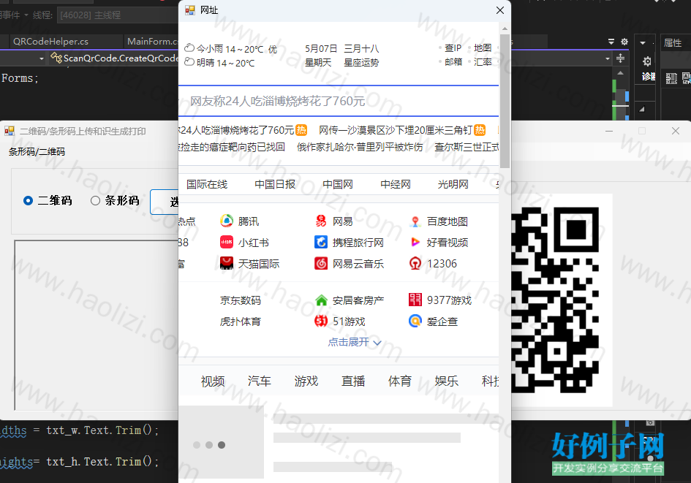
Task: Open the 小红书 icon link
Action: point(227,242)
